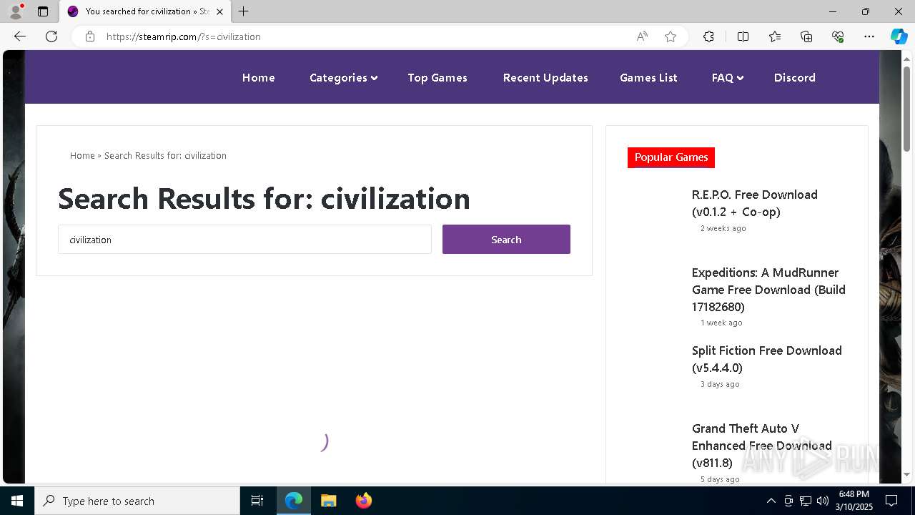Open network tray icon

806,501
